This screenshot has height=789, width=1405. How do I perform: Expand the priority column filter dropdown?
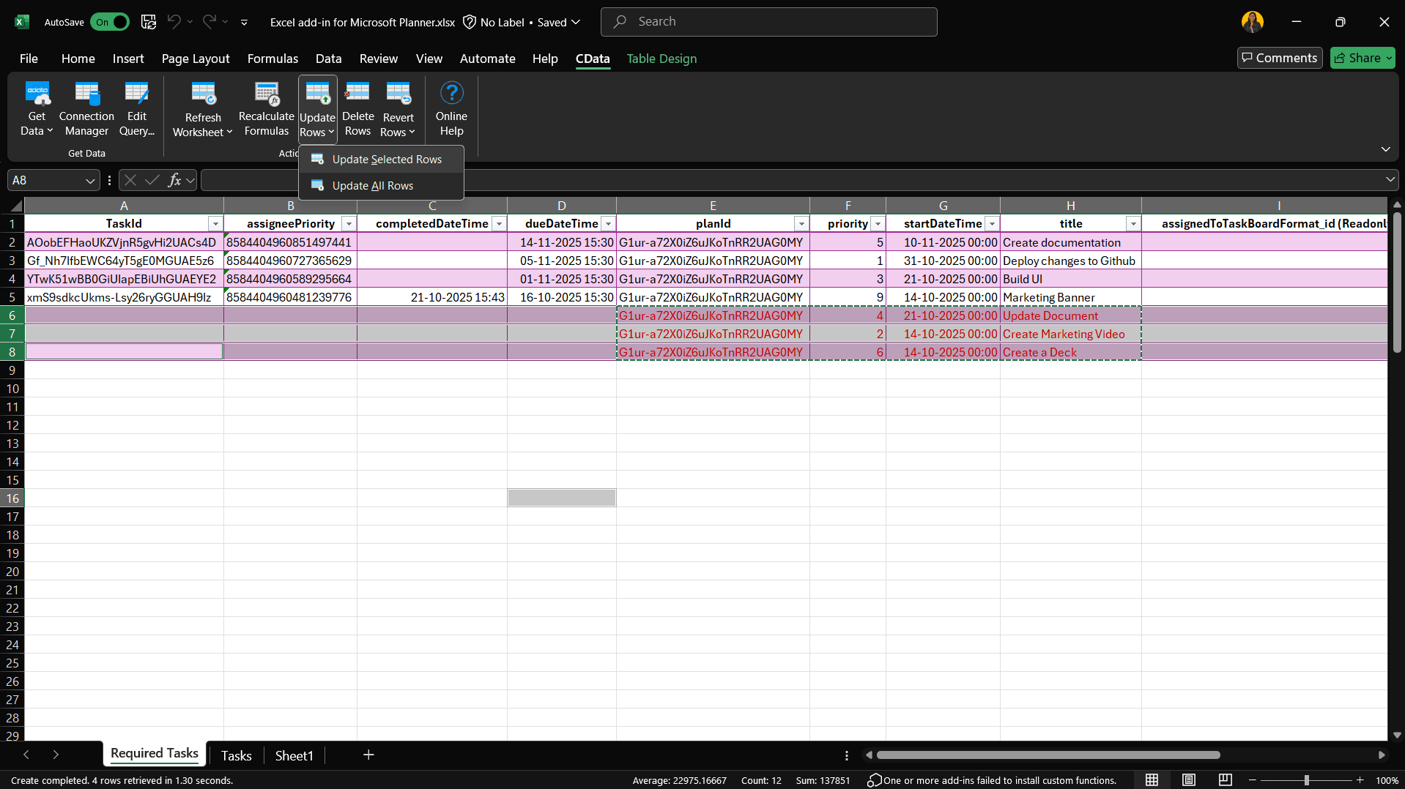coord(878,224)
